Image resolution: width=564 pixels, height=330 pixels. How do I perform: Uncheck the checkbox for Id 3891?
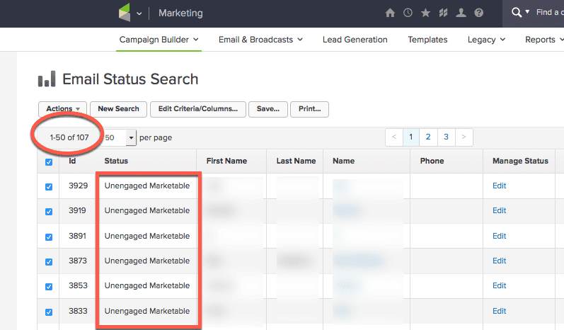pos(49,237)
